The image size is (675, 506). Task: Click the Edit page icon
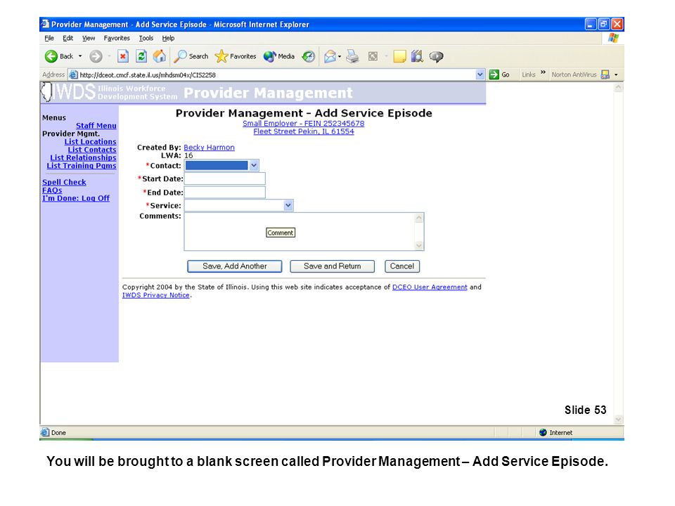pos(373,56)
